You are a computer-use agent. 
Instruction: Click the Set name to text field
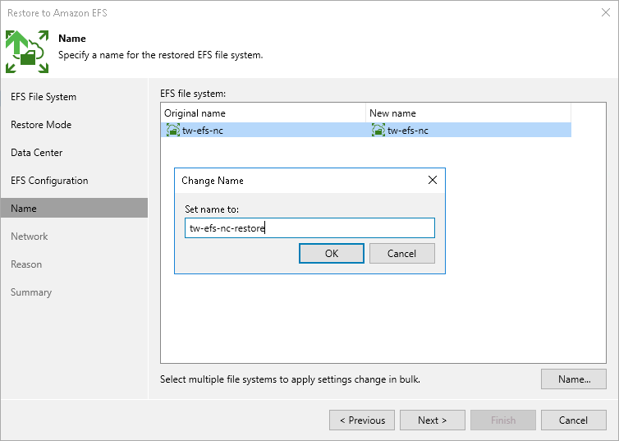coord(309,228)
